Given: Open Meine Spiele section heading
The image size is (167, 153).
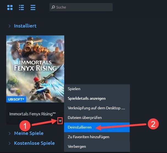Looking at the screenshot, I should click(x=29, y=133).
